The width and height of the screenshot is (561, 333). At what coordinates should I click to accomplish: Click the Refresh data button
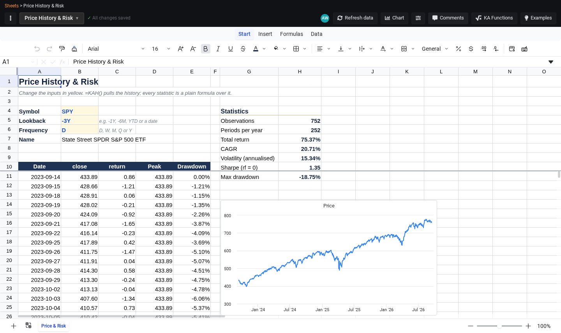coord(355,18)
